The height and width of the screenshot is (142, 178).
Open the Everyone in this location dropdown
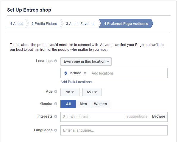86,61
